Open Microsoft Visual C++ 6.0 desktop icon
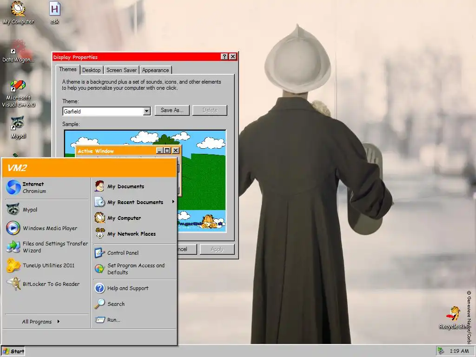The height and width of the screenshot is (357, 476). click(18, 86)
